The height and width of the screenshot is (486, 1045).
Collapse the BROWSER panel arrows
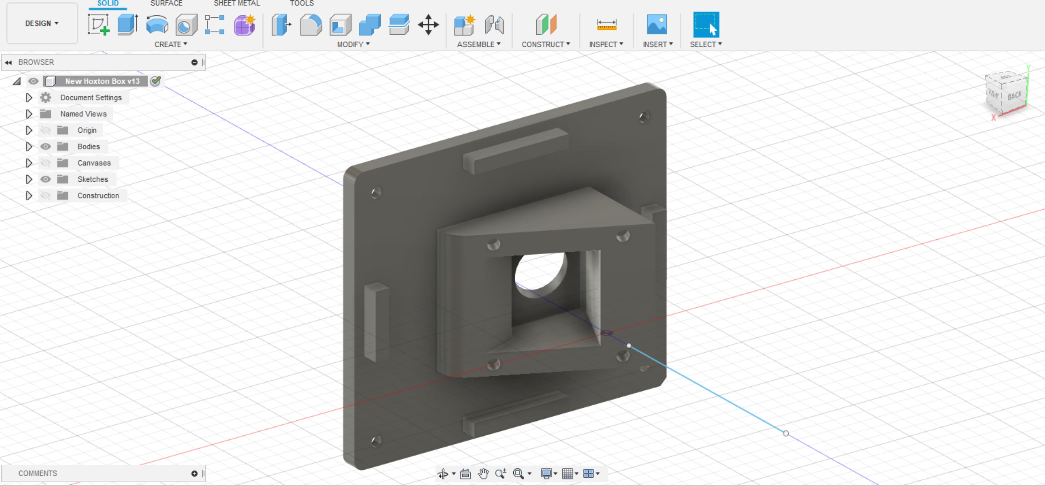coord(8,62)
